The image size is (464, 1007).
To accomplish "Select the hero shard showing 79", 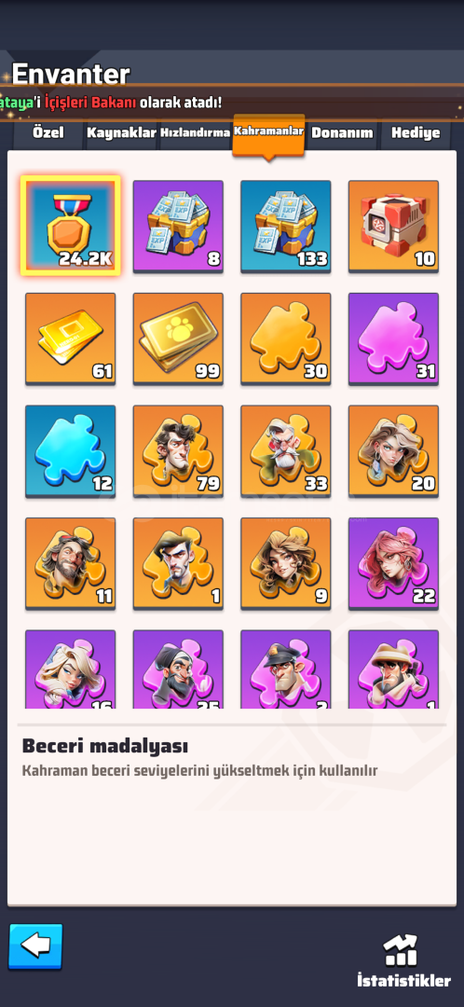I will pyautogui.click(x=178, y=451).
